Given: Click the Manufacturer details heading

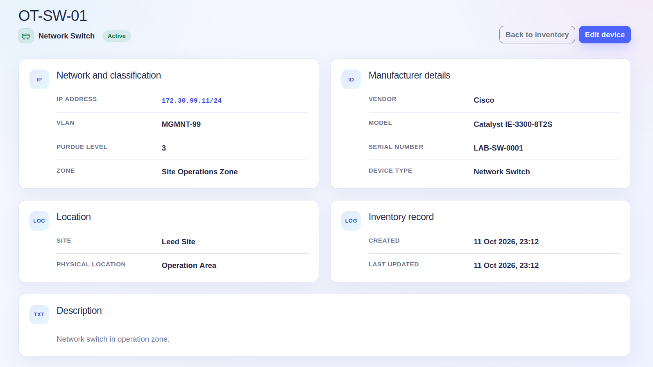Looking at the screenshot, I should [x=409, y=75].
